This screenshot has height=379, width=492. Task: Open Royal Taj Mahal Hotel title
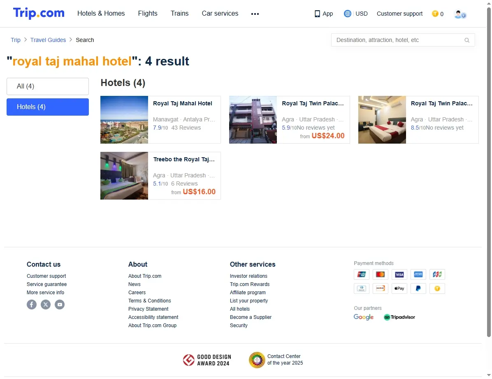(183, 104)
